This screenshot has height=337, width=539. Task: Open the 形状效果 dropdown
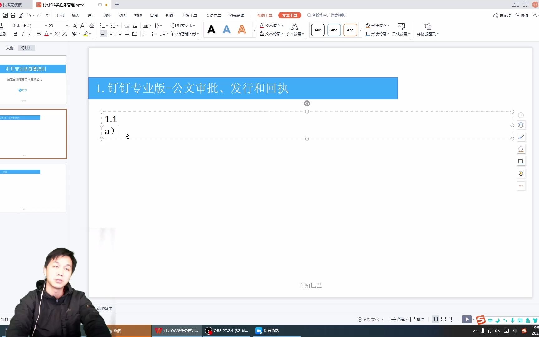pyautogui.click(x=401, y=30)
